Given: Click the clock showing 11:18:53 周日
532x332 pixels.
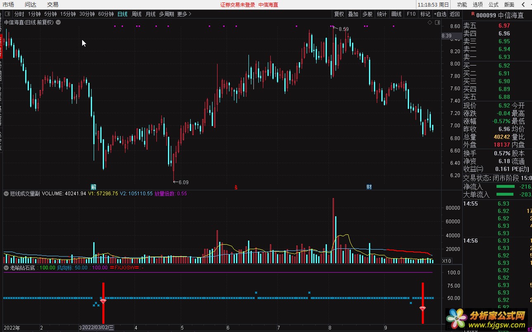Looking at the screenshot, I should coord(433,5).
